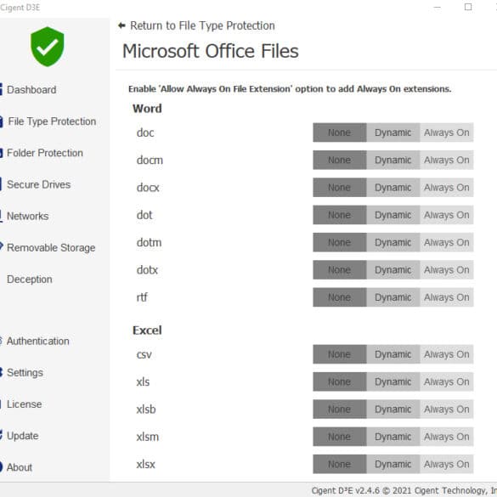
Task: Set dotx protection to Dynamic
Action: click(393, 269)
